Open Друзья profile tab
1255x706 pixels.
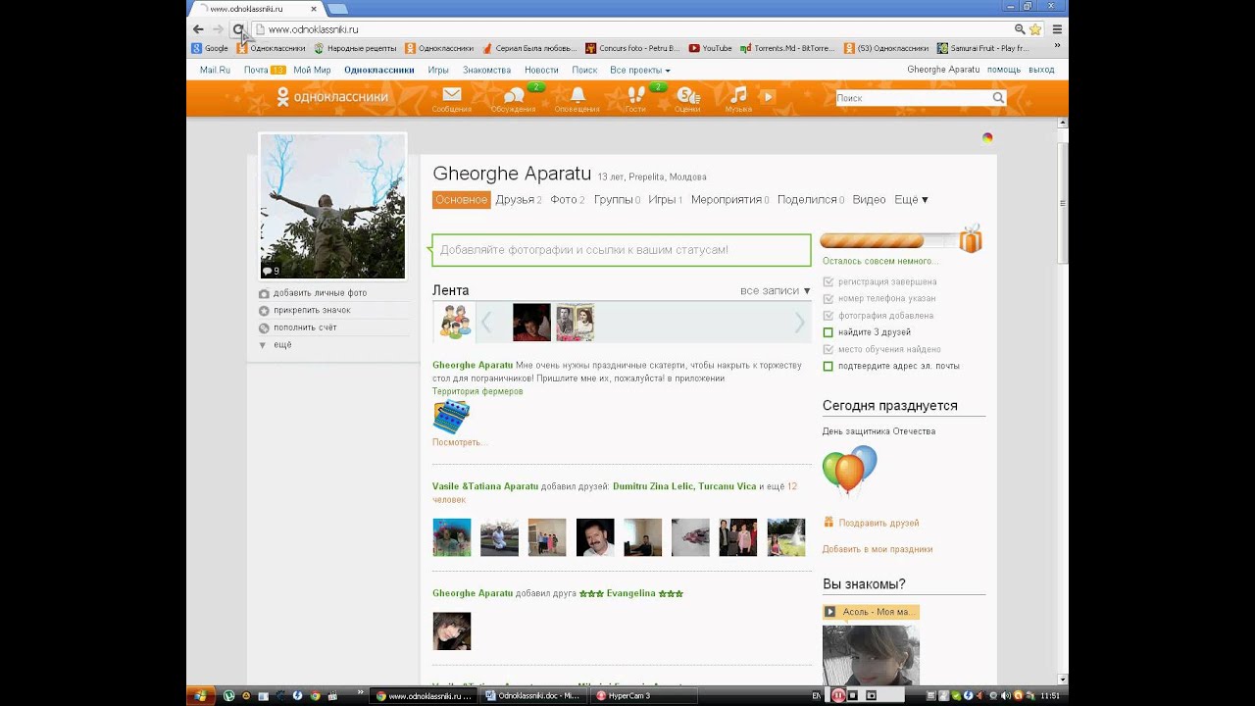pyautogui.click(x=519, y=200)
